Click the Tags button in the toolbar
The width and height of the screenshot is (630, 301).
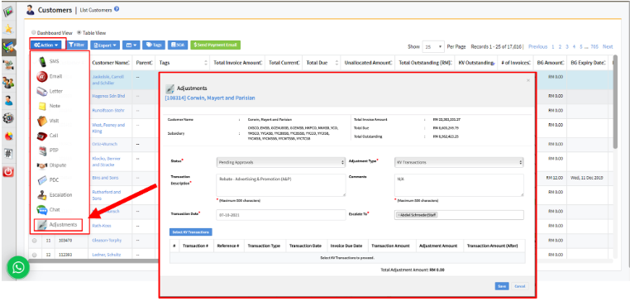pyautogui.click(x=154, y=45)
